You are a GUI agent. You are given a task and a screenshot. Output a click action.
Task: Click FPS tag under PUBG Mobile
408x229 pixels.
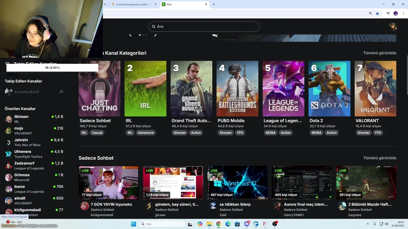240,133
